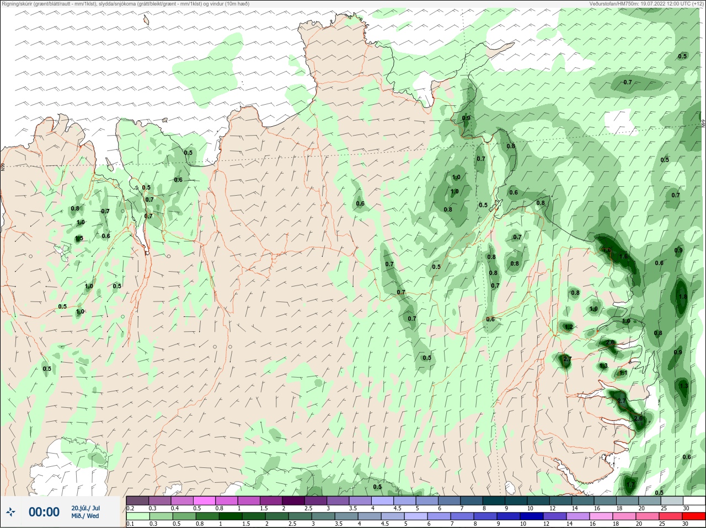The width and height of the screenshot is (706, 528).
Task: Click the 00:00 forecast time display
Action: pyautogui.click(x=44, y=512)
